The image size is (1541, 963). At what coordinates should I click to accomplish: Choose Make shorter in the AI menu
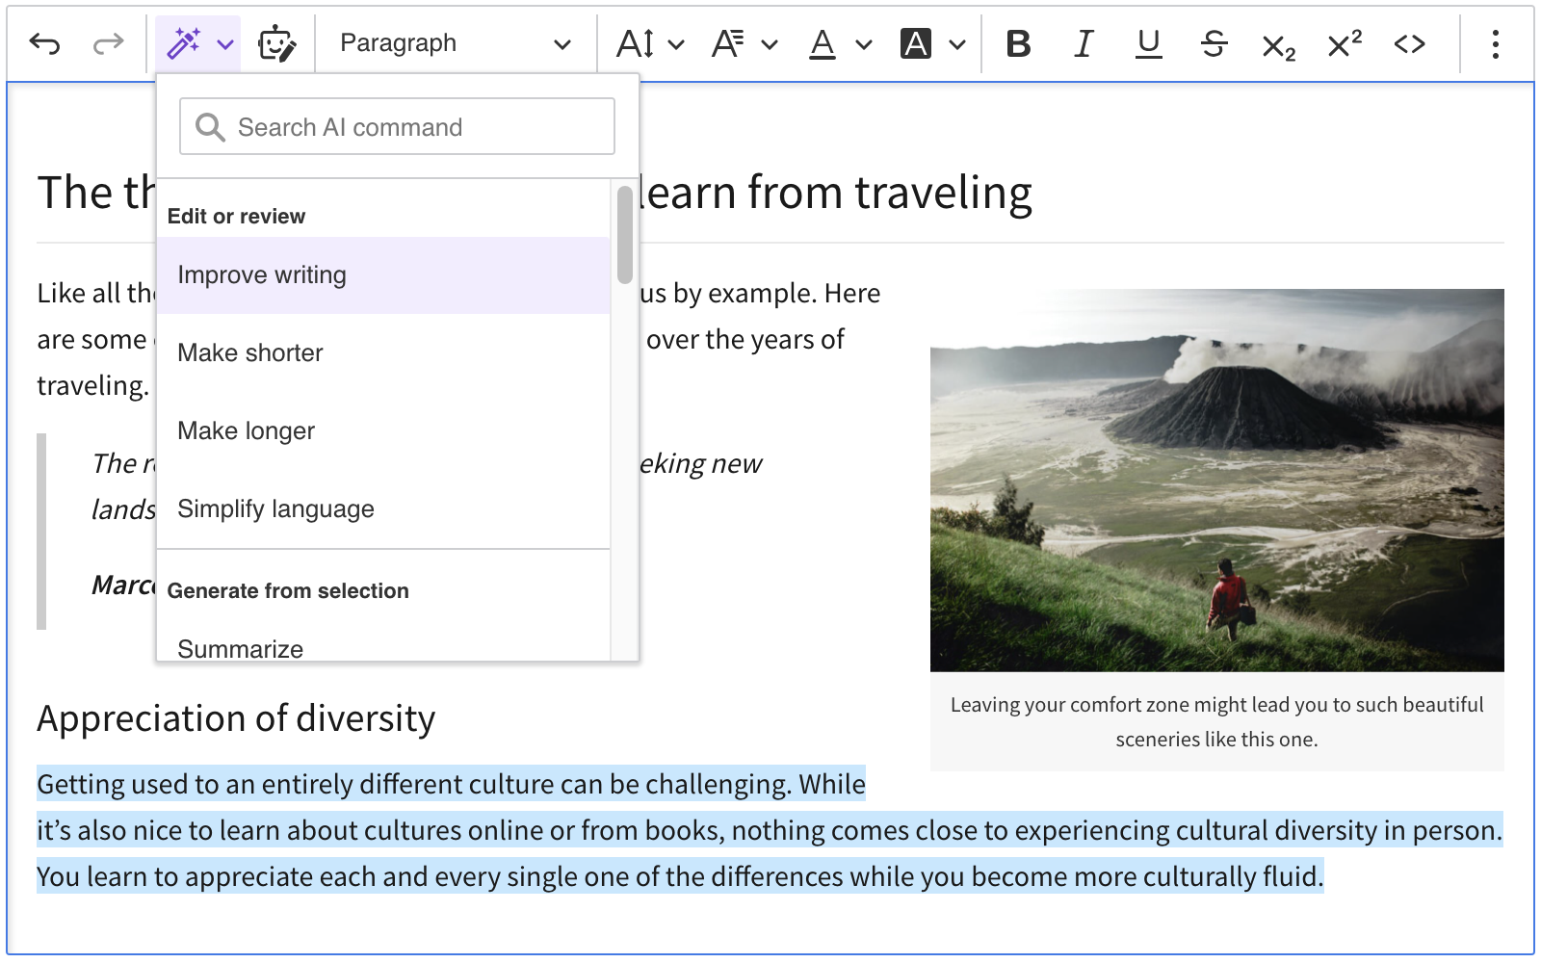(x=249, y=352)
